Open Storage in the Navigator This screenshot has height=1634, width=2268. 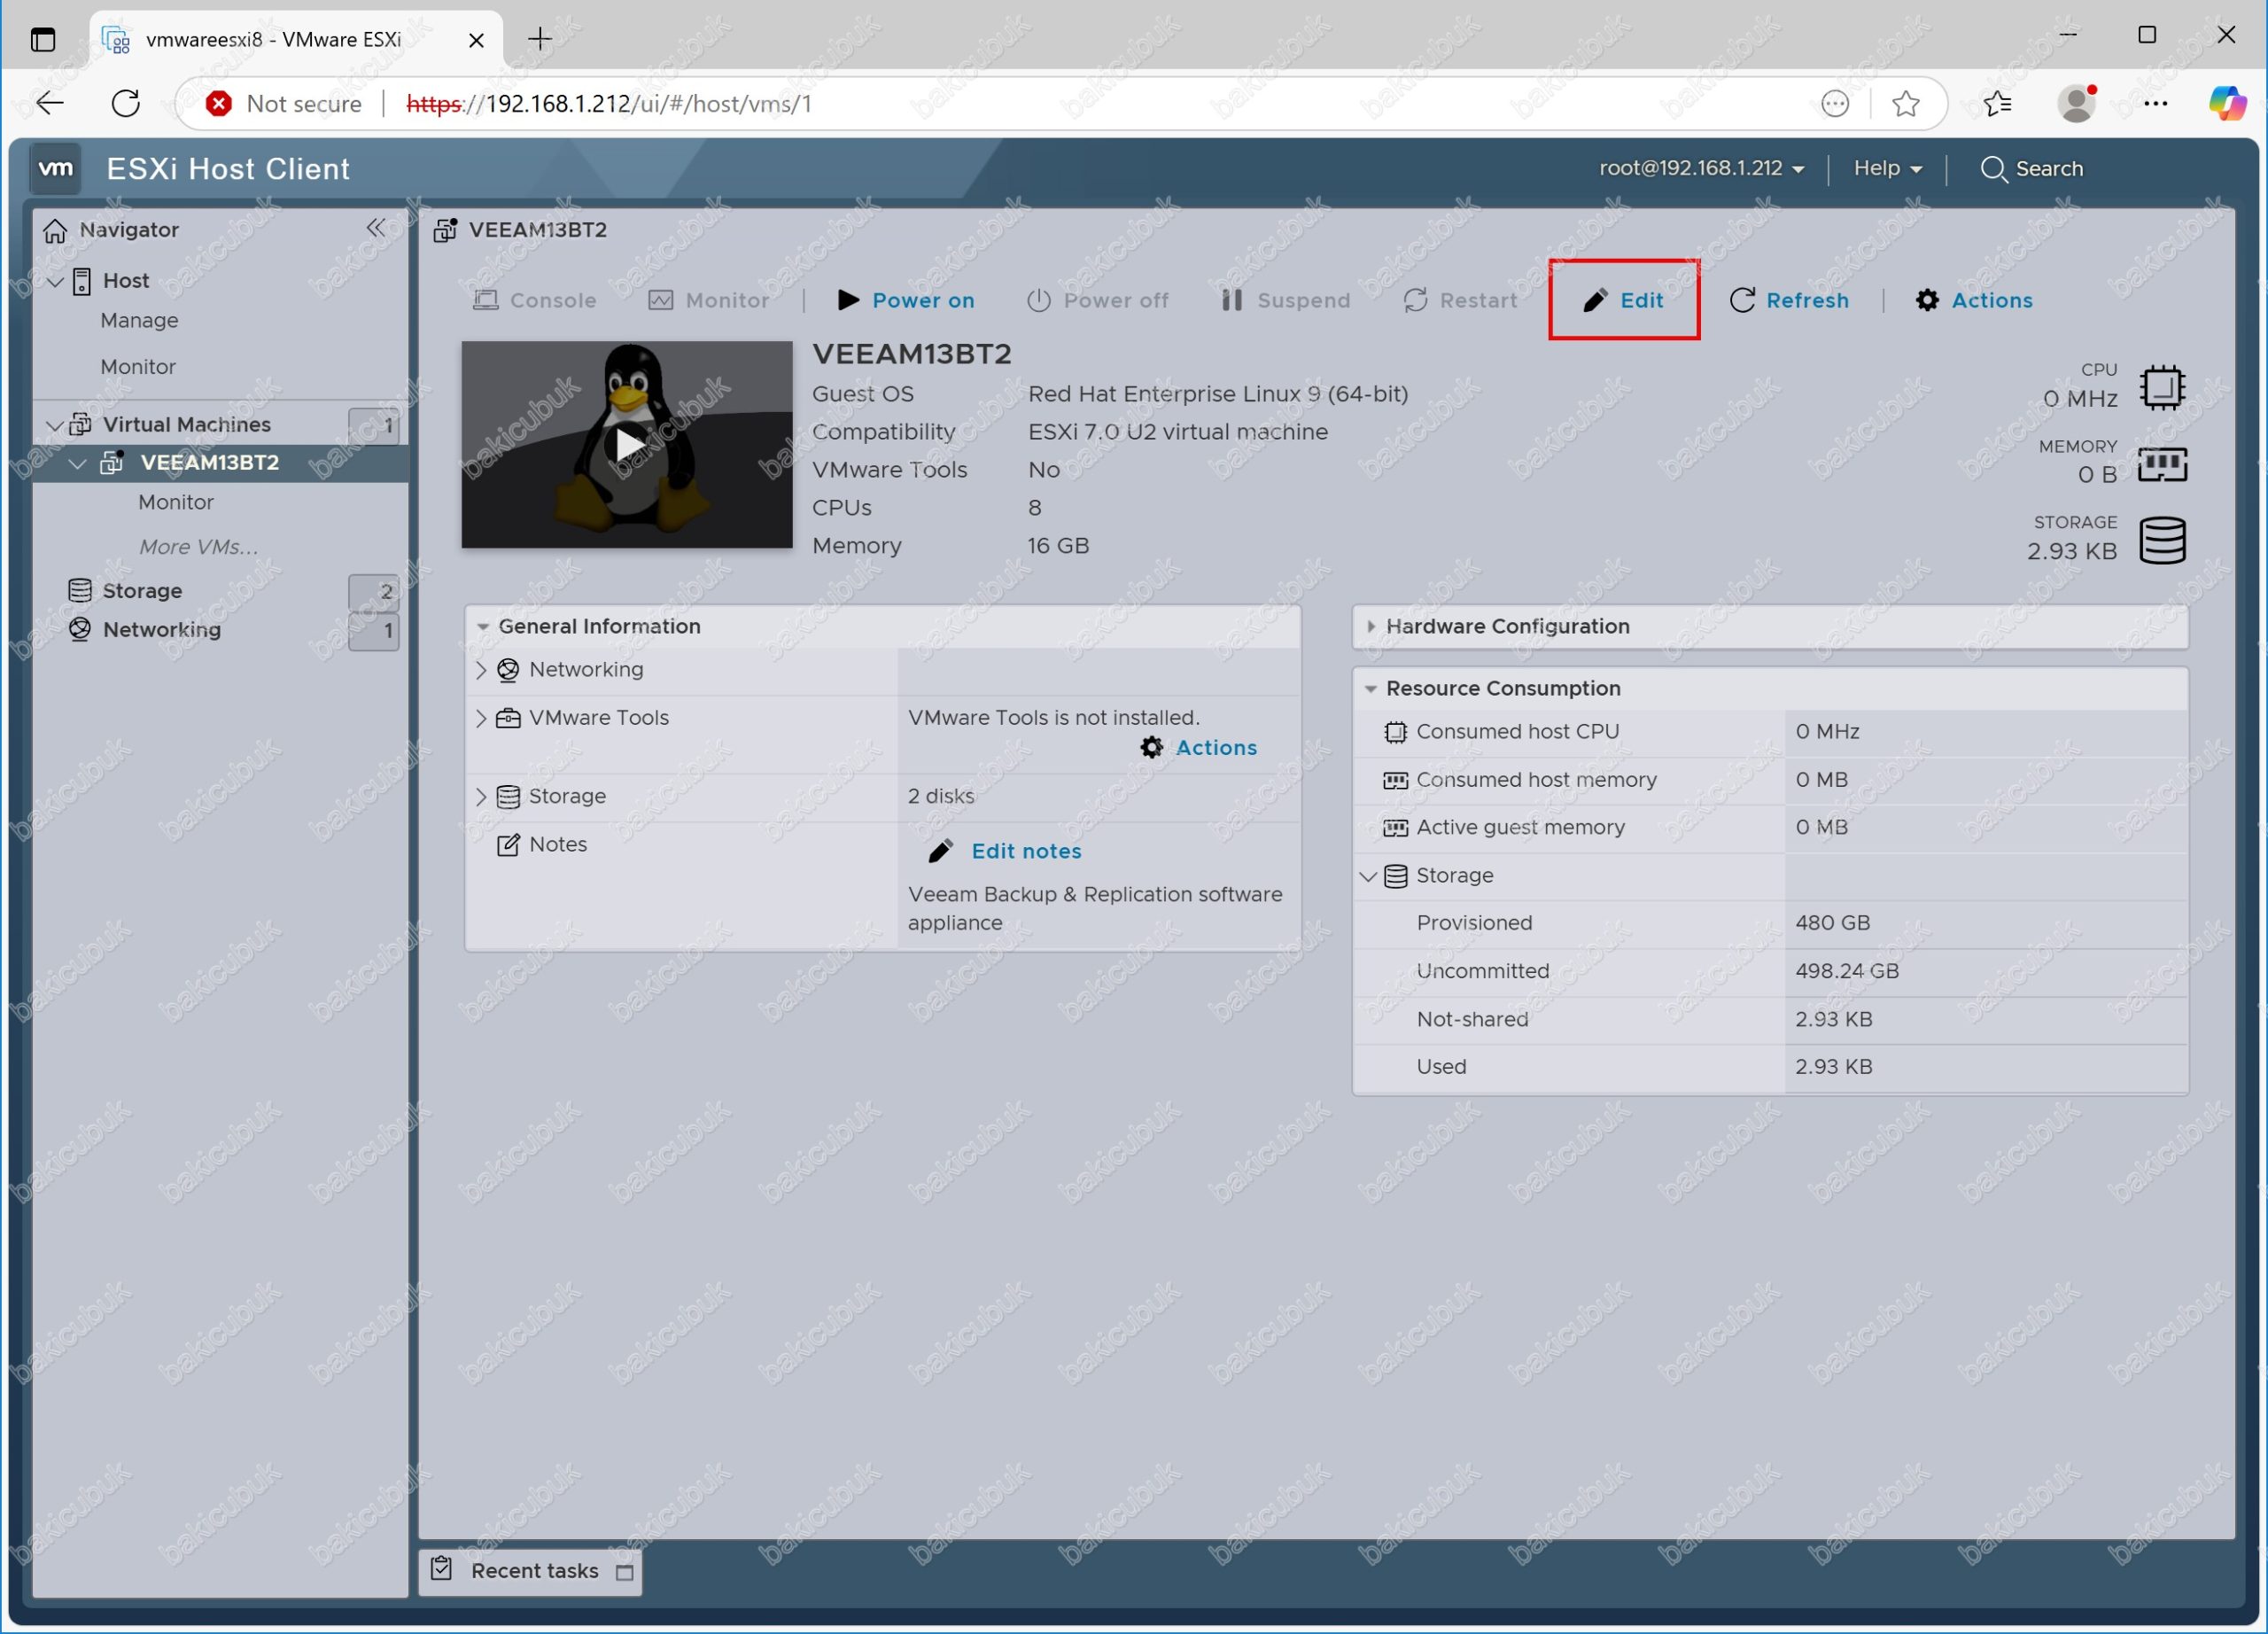142,590
